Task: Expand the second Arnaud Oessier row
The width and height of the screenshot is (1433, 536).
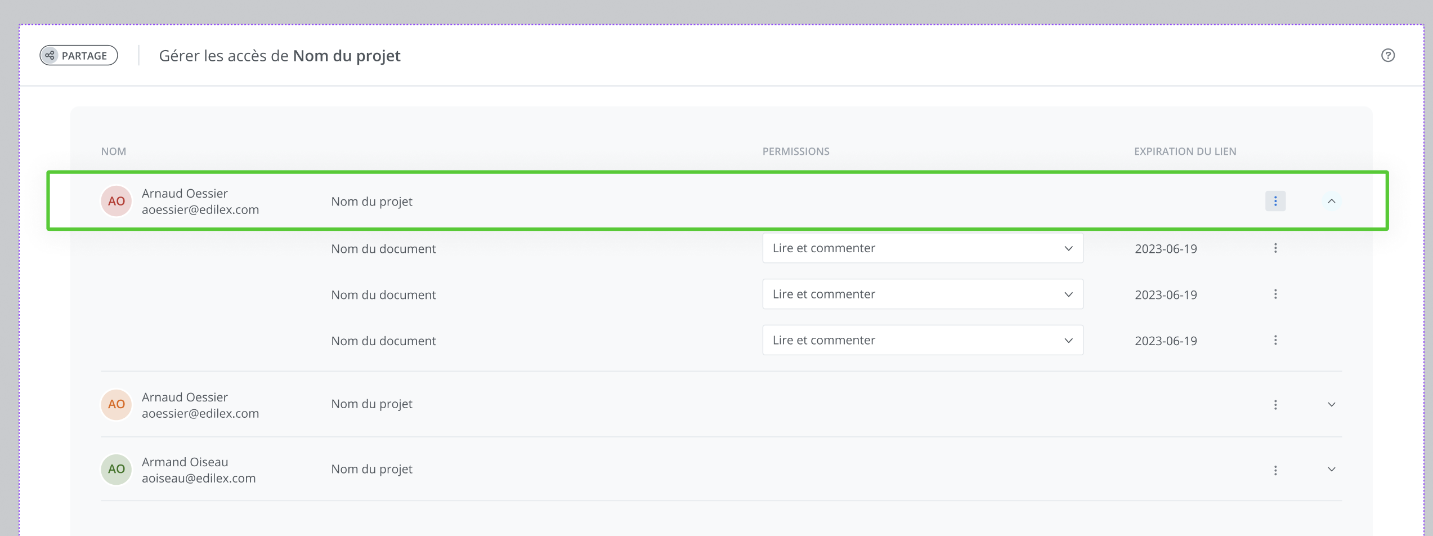Action: pos(1331,405)
